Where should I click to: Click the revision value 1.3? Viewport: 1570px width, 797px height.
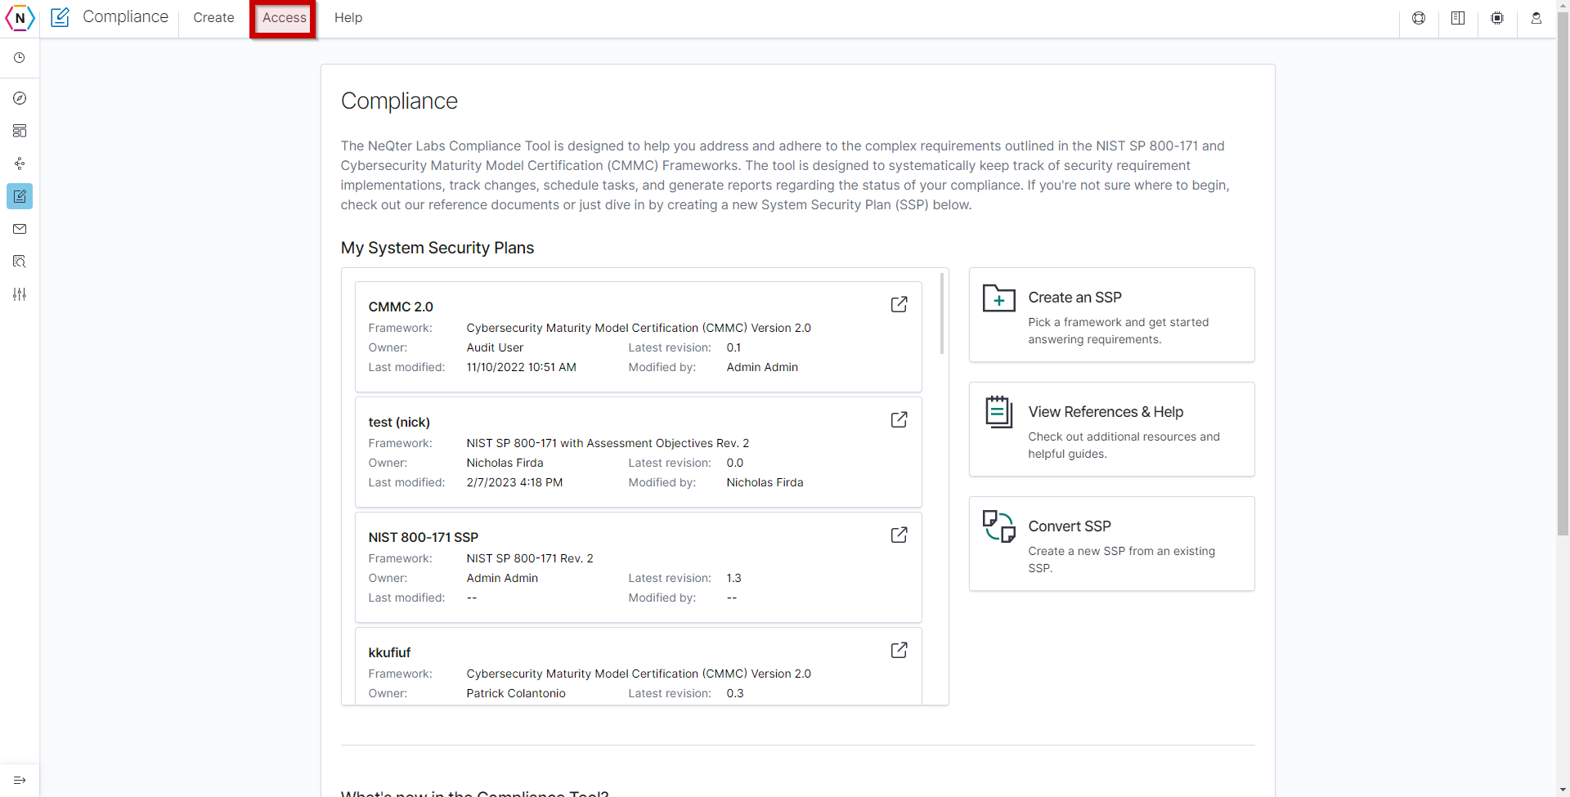point(733,578)
